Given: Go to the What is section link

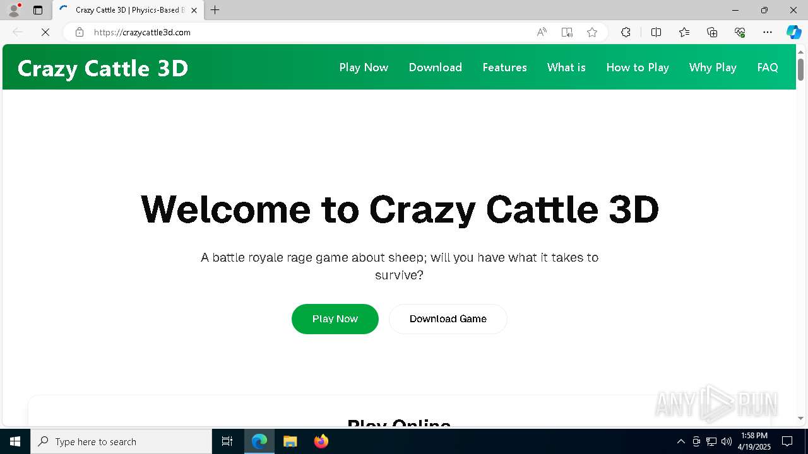Looking at the screenshot, I should (566, 67).
